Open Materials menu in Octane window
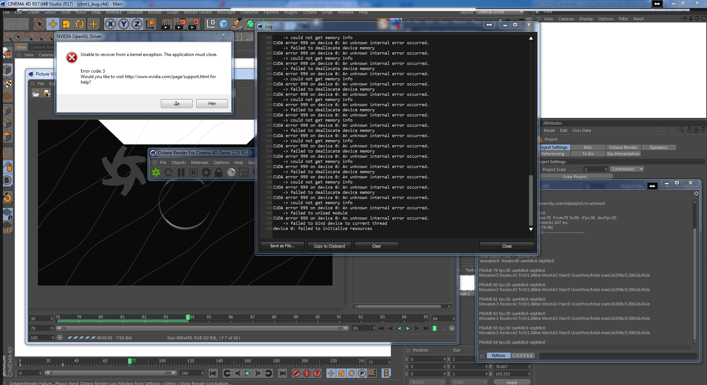The width and height of the screenshot is (707, 385). click(x=200, y=162)
